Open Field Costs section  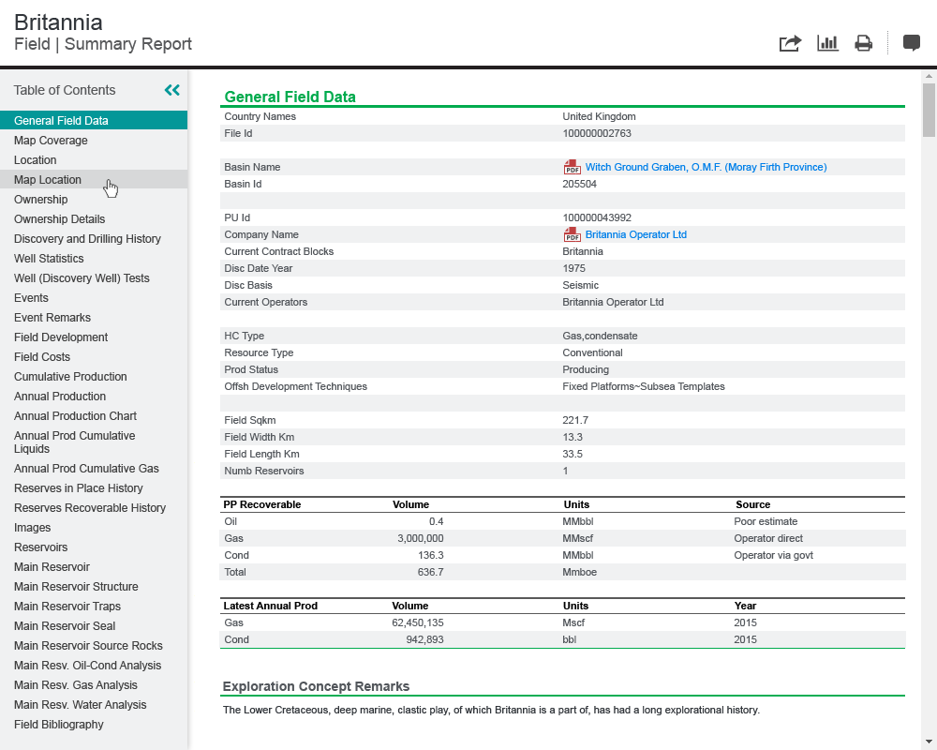point(42,357)
